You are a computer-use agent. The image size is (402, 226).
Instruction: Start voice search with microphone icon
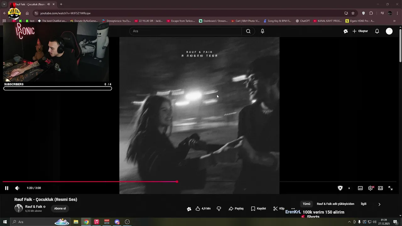point(263,31)
